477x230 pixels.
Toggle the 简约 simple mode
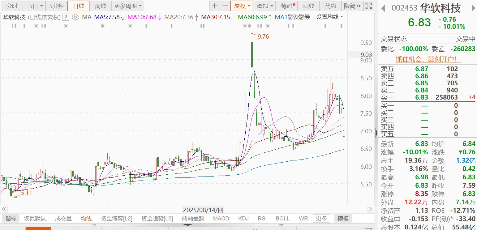pos(330,6)
